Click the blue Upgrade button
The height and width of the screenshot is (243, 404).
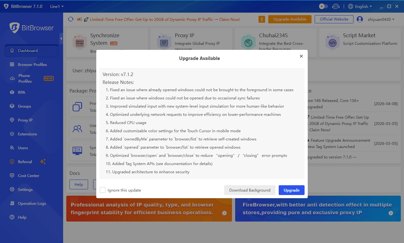tap(291, 190)
